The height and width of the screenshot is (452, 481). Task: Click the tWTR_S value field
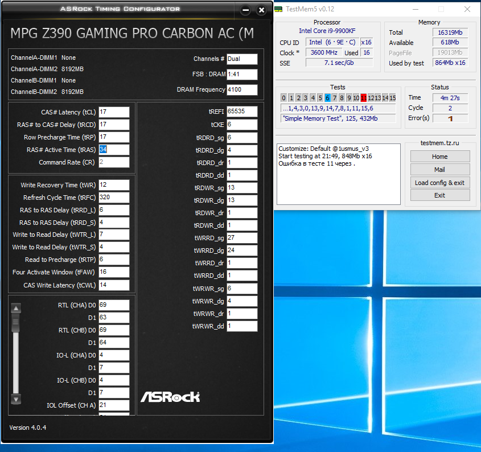pyautogui.click(x=114, y=247)
